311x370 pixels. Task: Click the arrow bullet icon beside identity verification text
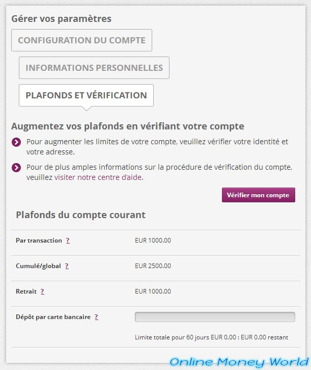pos(16,142)
